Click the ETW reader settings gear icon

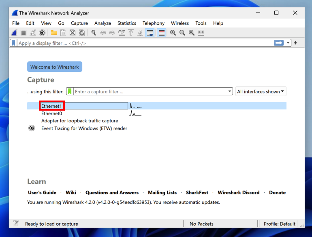click(32, 128)
